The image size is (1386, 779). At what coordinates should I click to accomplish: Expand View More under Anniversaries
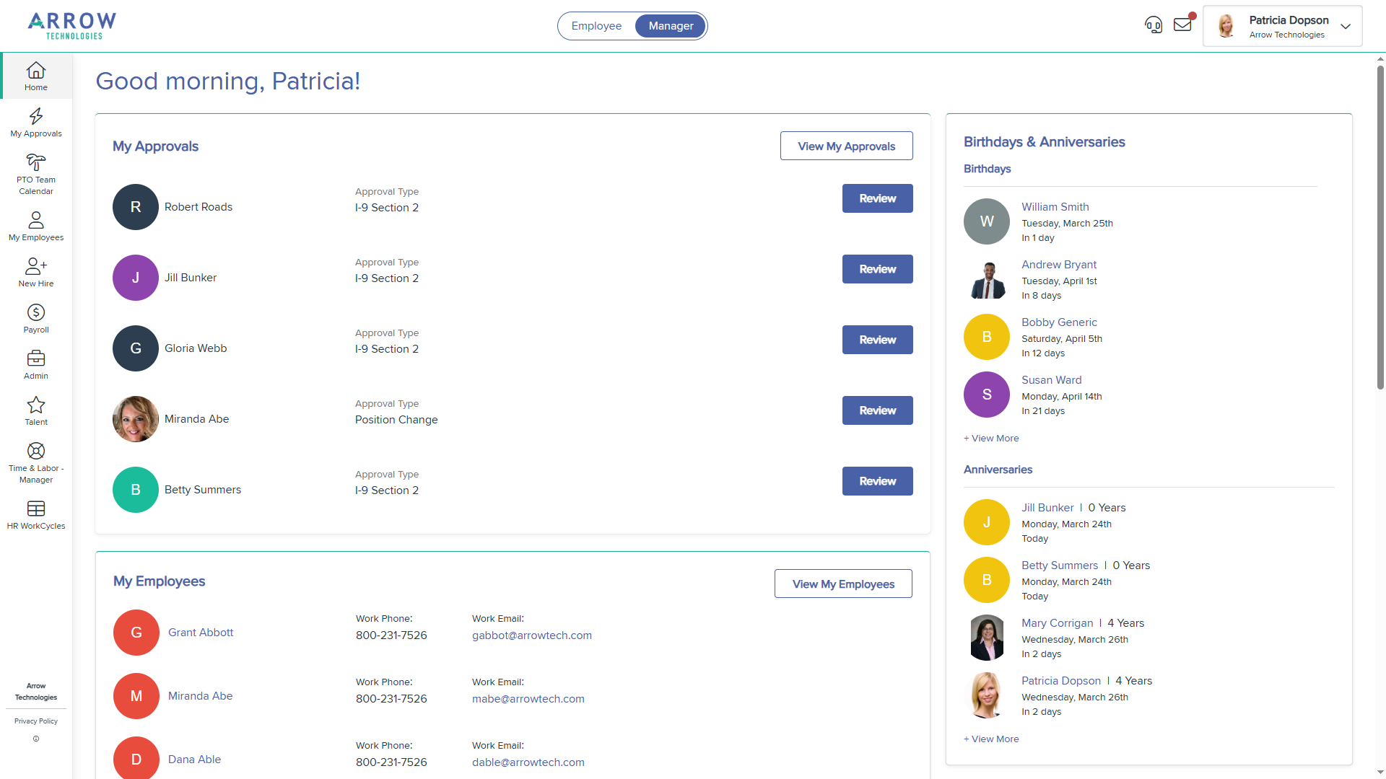coord(990,739)
